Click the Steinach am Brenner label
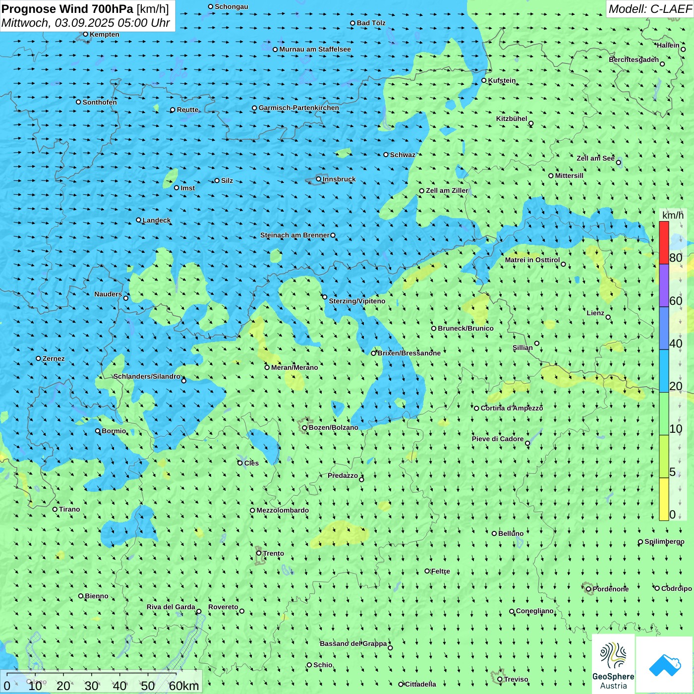Image resolution: width=694 pixels, height=694 pixels. click(295, 235)
